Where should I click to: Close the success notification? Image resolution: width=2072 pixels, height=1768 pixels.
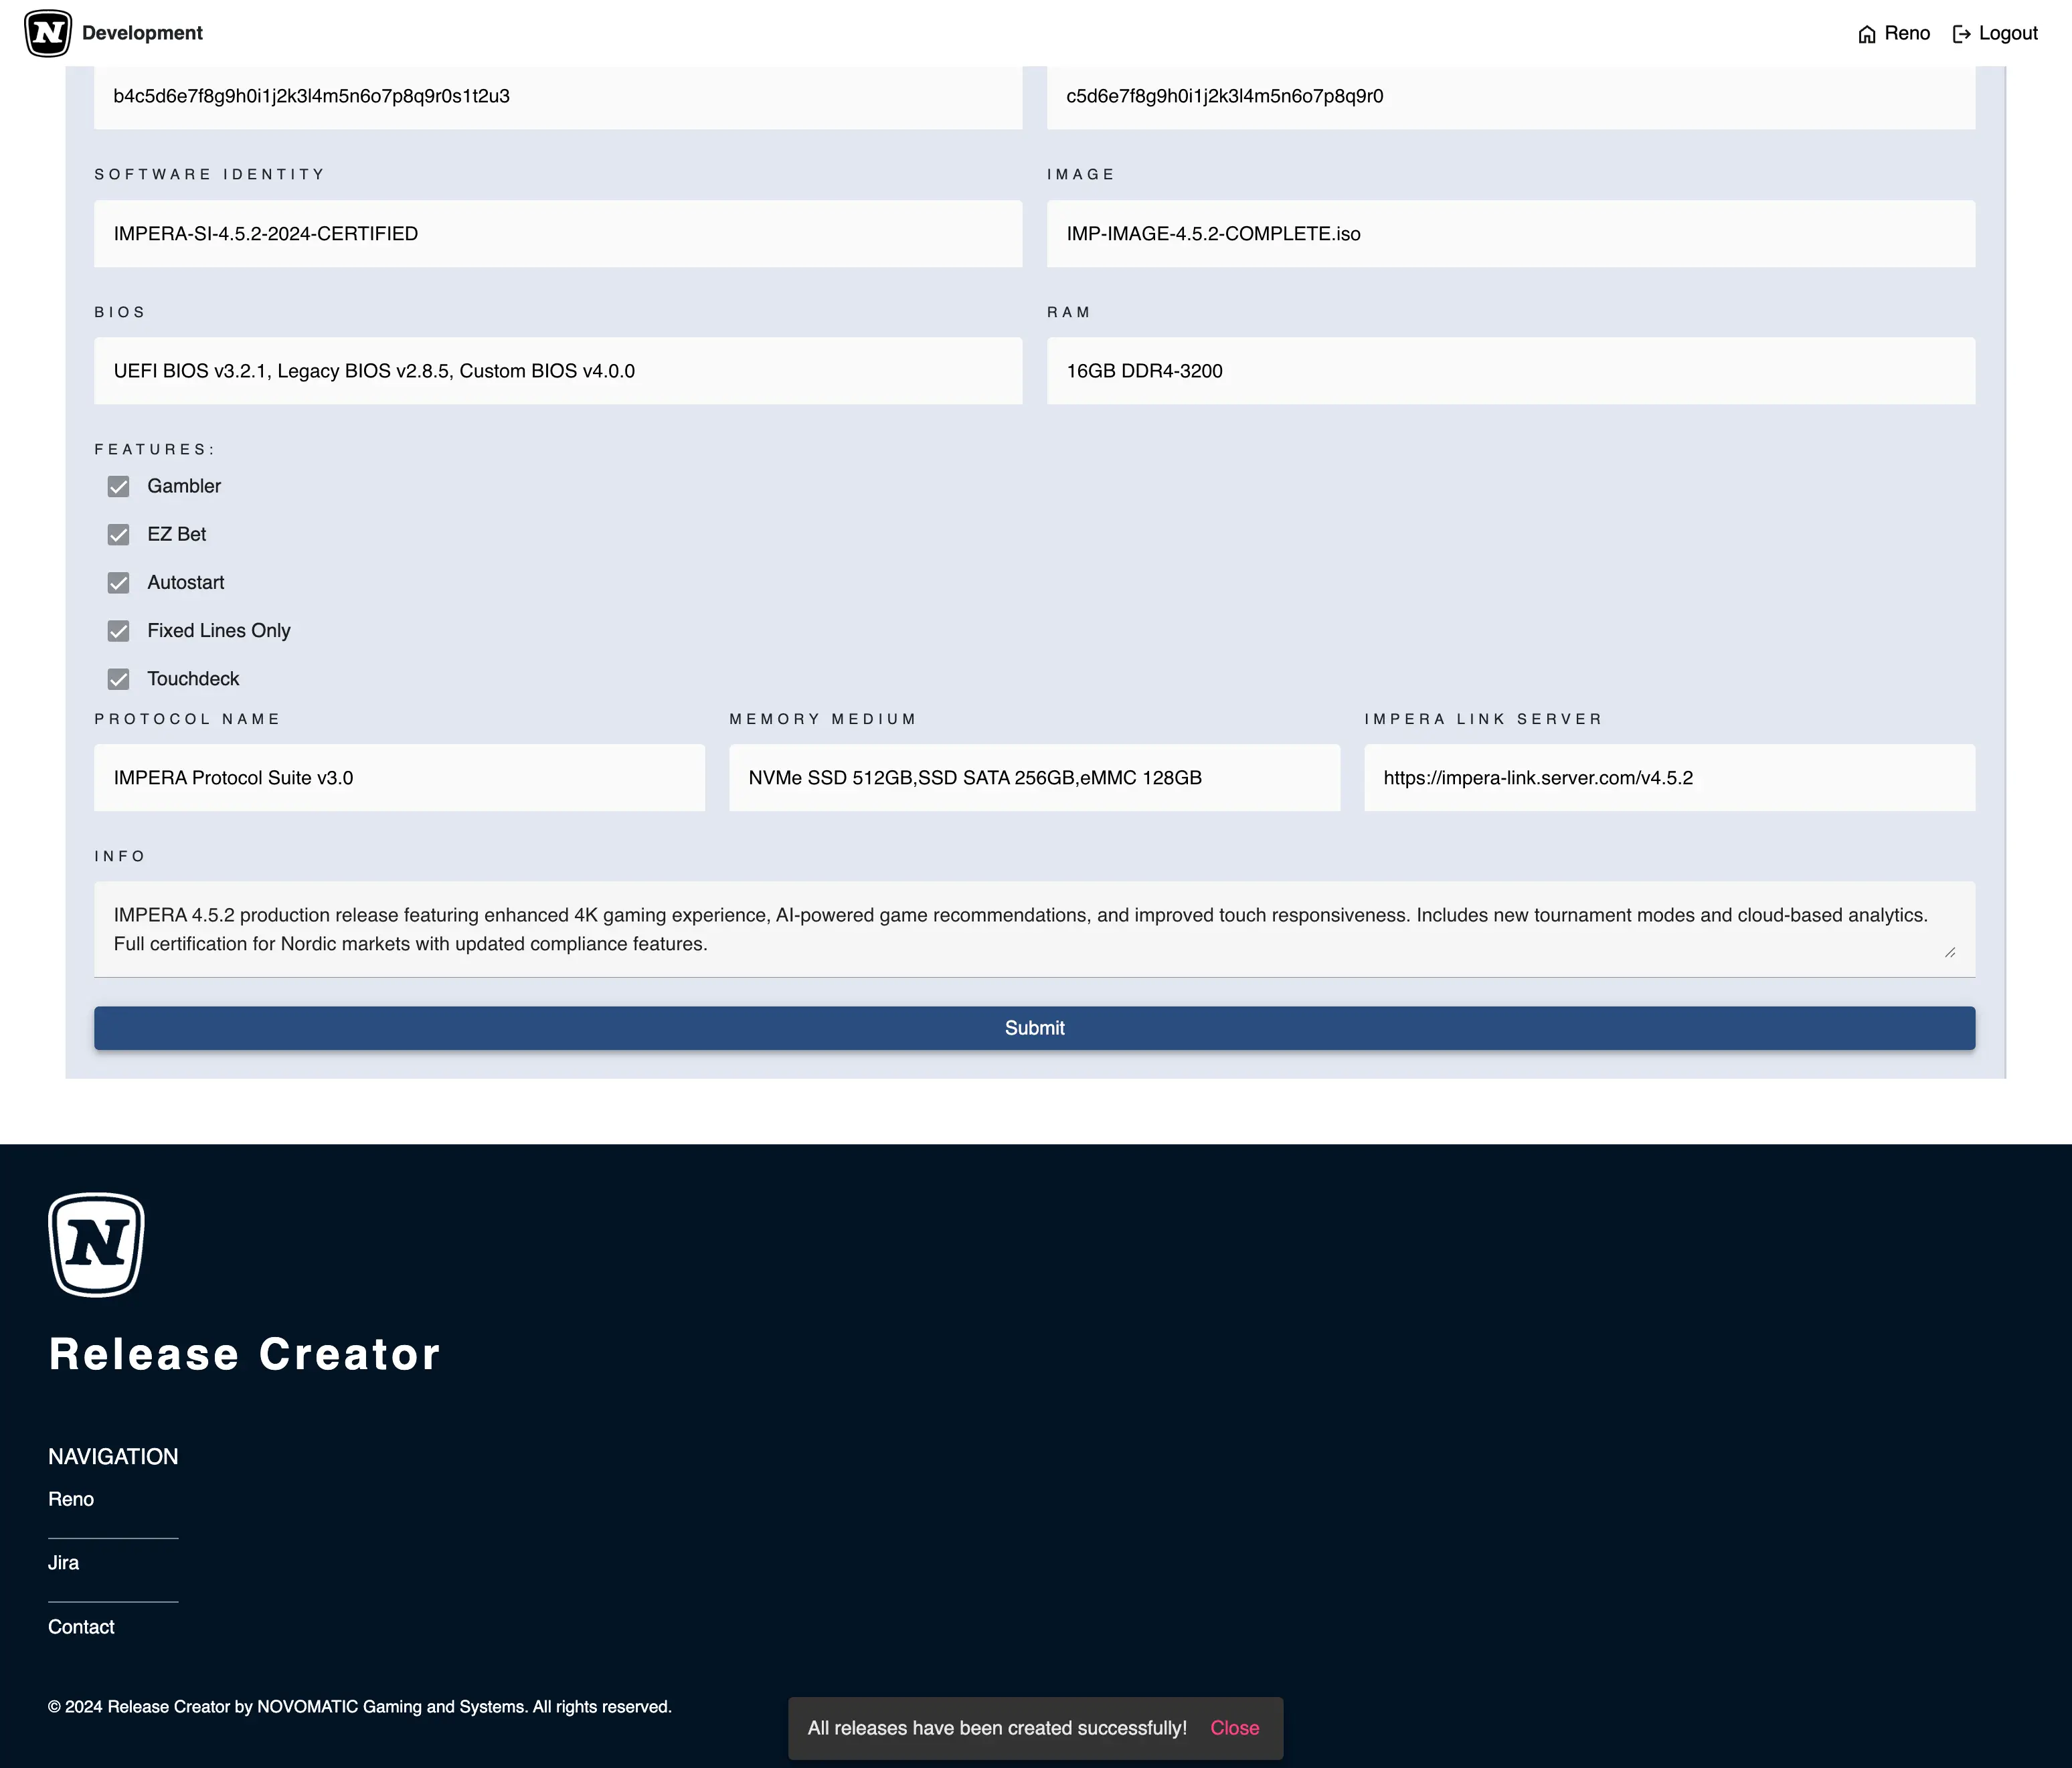[x=1234, y=1728]
